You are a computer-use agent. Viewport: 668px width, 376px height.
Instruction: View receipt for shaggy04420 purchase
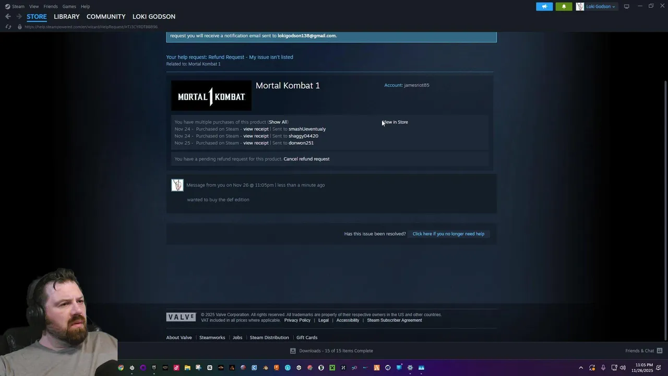pyautogui.click(x=256, y=136)
